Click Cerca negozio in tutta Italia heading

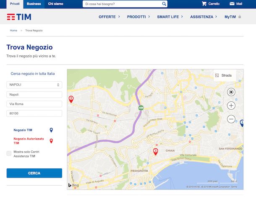(x=33, y=74)
